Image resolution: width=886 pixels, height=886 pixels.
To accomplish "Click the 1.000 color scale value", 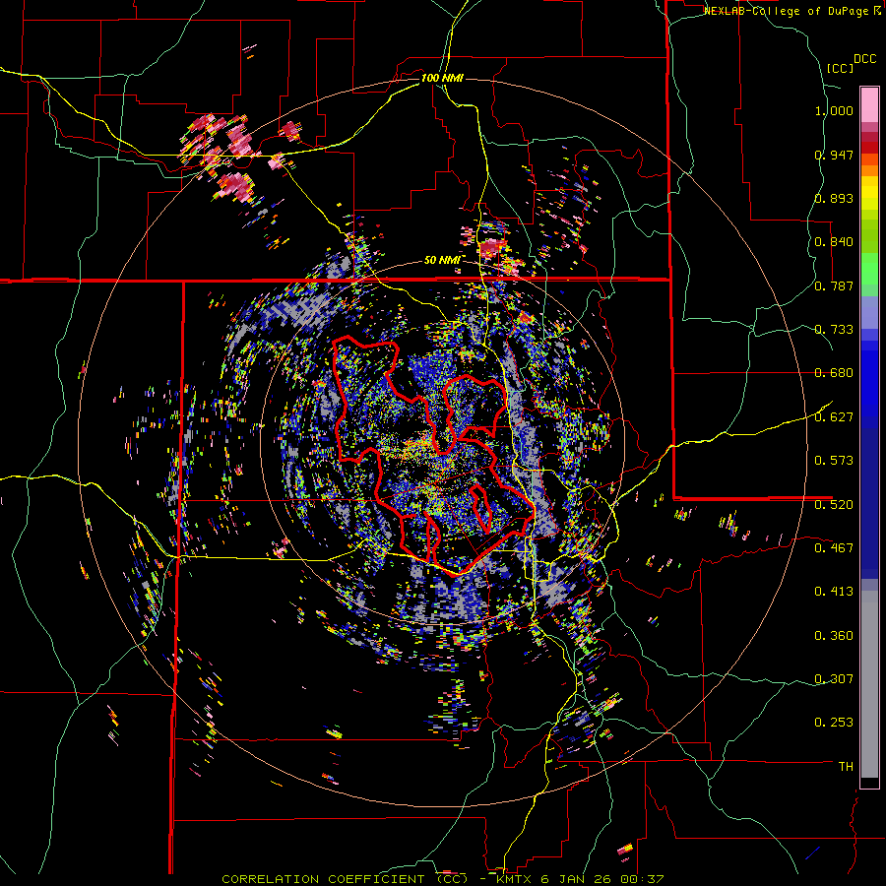I will tap(834, 110).
